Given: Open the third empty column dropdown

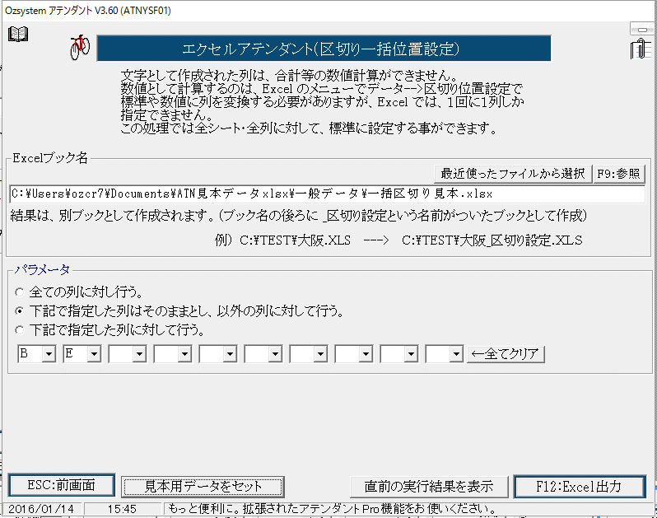Looking at the screenshot, I should tap(139, 354).
